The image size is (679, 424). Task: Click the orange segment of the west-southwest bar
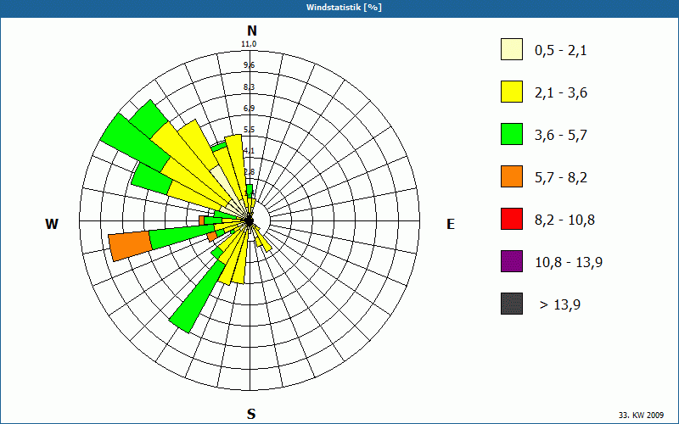[x=130, y=246]
